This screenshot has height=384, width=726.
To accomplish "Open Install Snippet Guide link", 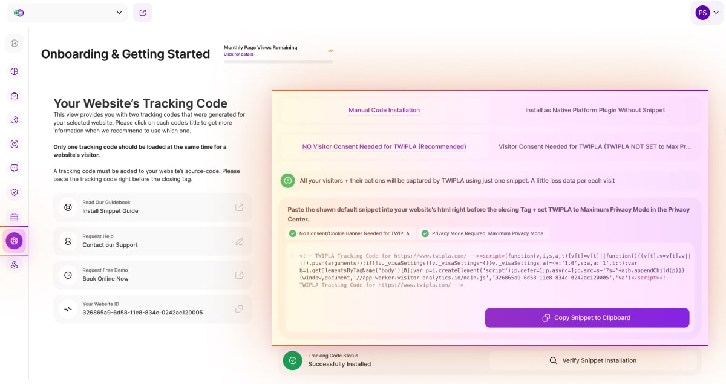I will pos(152,207).
